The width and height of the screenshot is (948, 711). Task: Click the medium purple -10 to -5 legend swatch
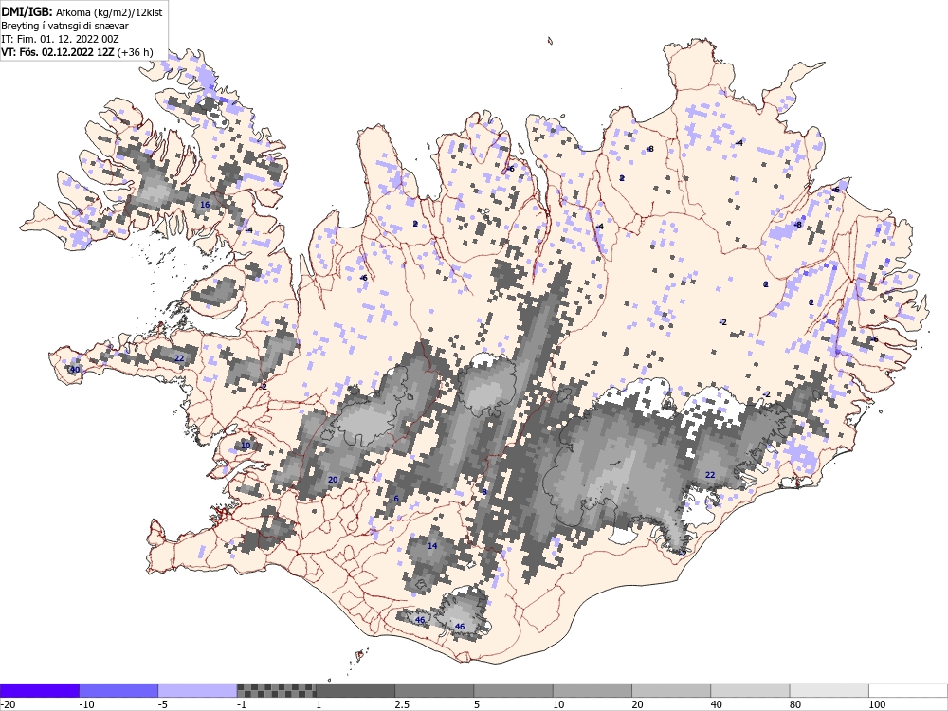118,690
